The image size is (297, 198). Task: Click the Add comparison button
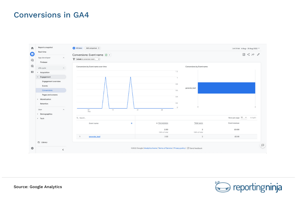[92, 48]
